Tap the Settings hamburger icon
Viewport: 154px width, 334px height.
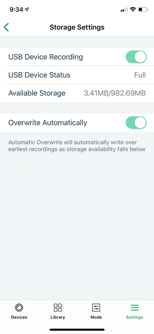[x=134, y=308]
